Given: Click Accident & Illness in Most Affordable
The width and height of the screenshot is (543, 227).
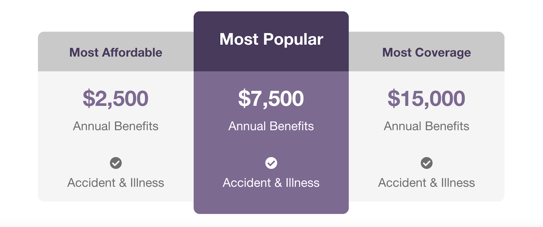Looking at the screenshot, I should pyautogui.click(x=116, y=183).
